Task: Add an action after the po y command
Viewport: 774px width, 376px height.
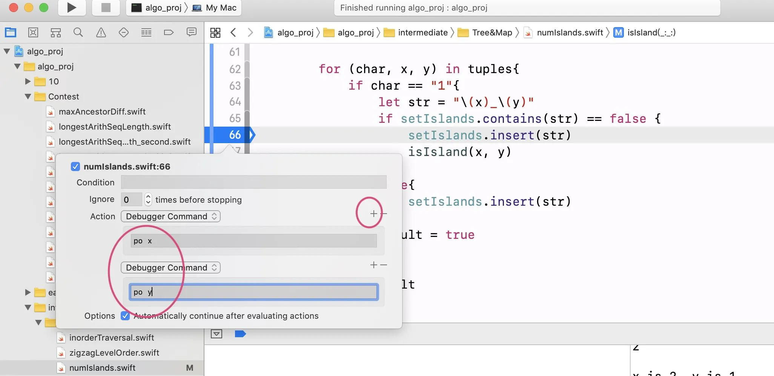Action: pos(373,265)
